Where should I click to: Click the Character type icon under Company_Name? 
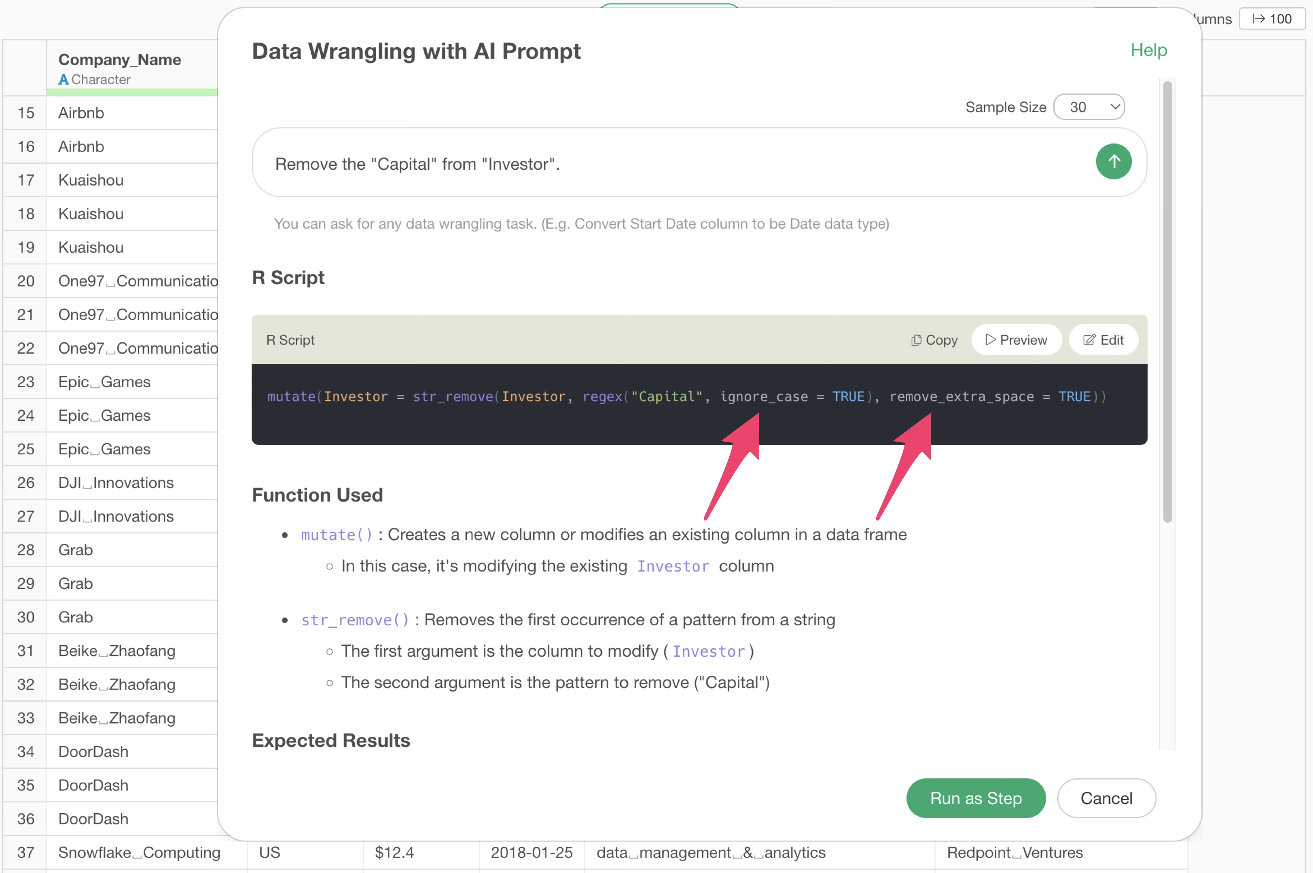pos(64,80)
